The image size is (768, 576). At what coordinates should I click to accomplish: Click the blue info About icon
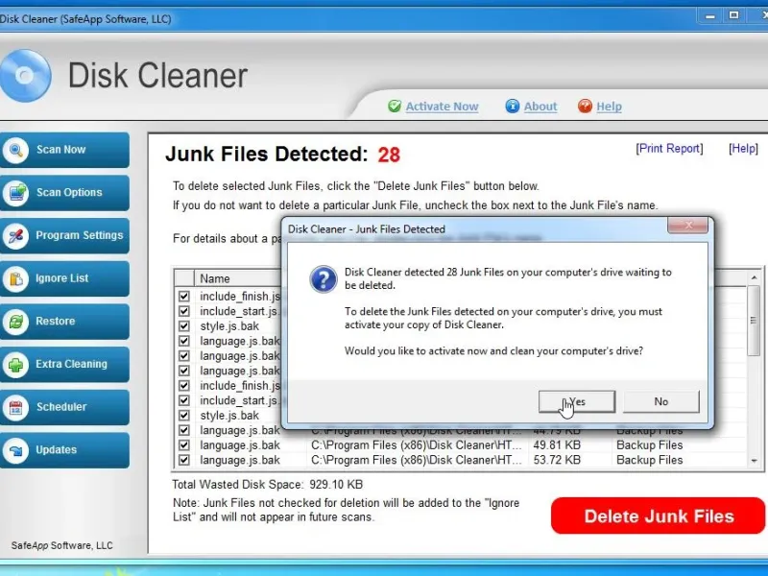coord(513,106)
